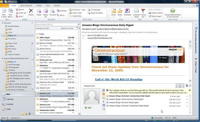Flag the Sideshow Press At Horror Mall message

[x=76, y=83]
